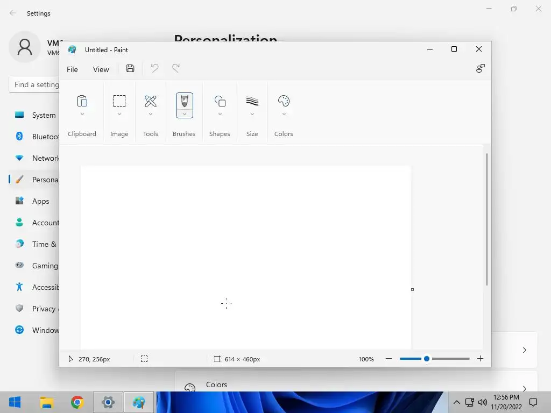This screenshot has width=551, height=413.
Task: Open Windows Update in Settings sidebar
Action: click(35, 330)
